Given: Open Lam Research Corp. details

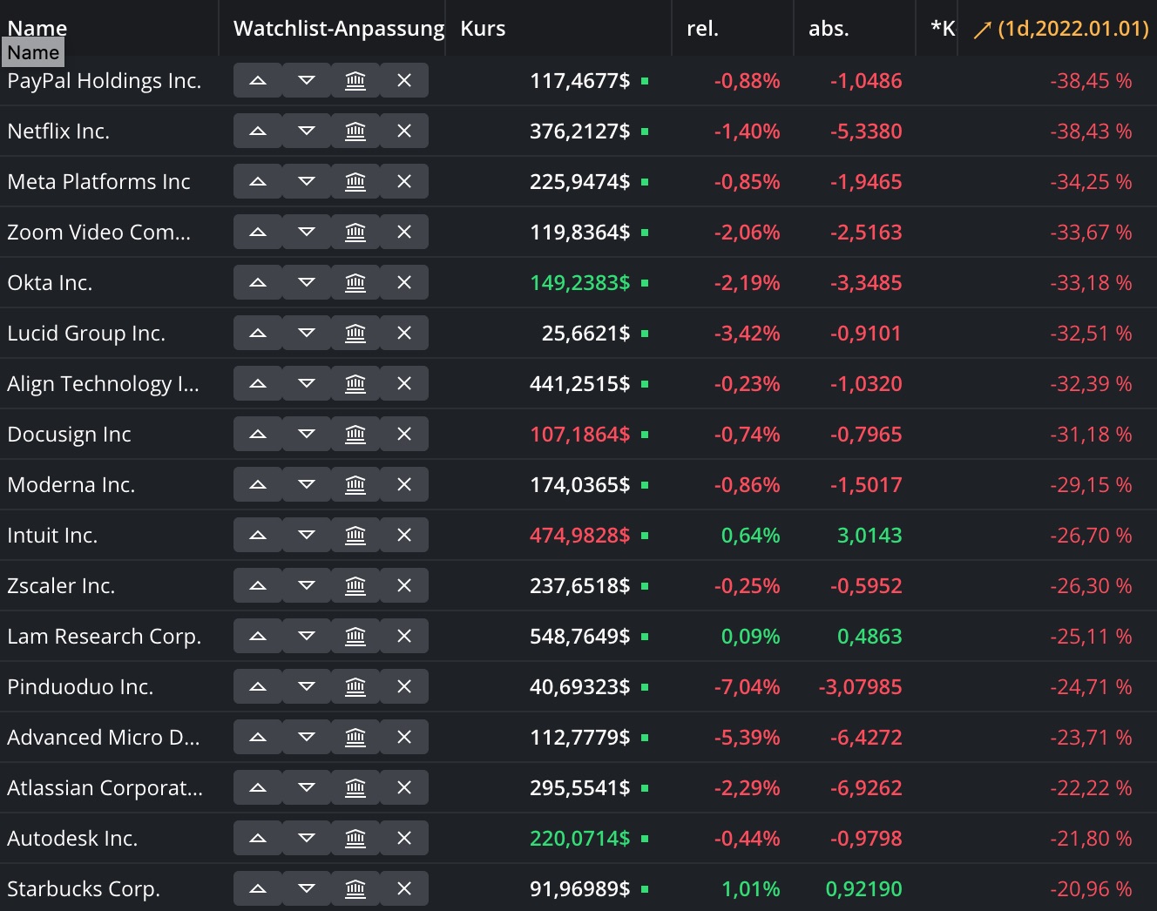Looking at the screenshot, I should 105,636.
